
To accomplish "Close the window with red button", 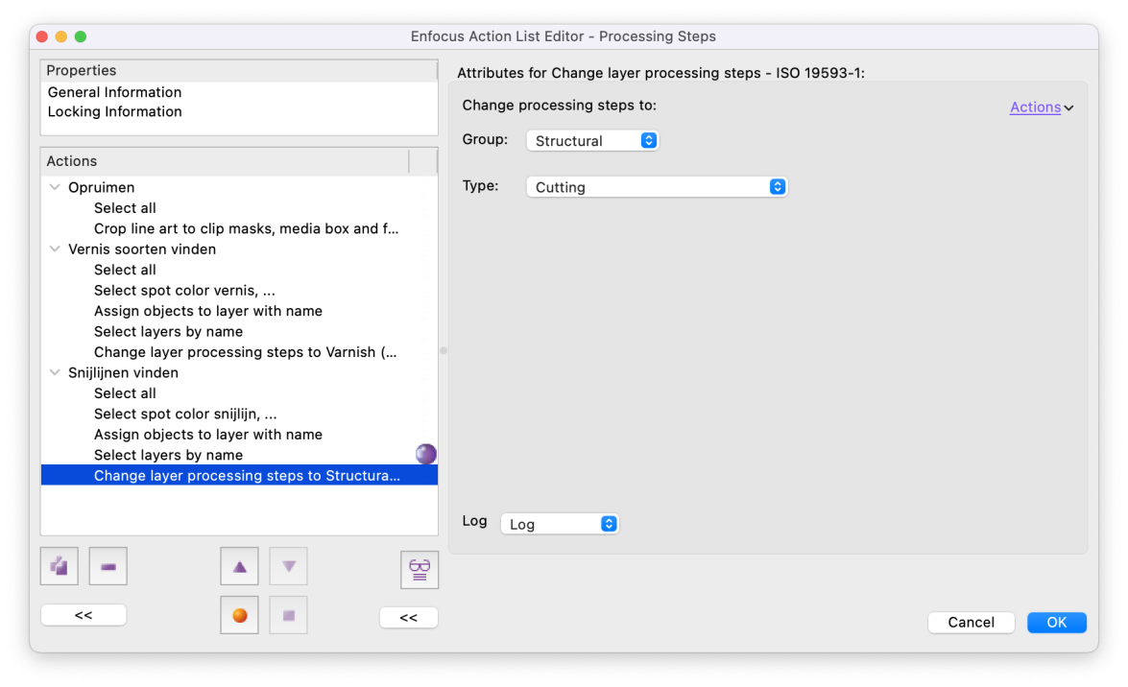I will 41,36.
